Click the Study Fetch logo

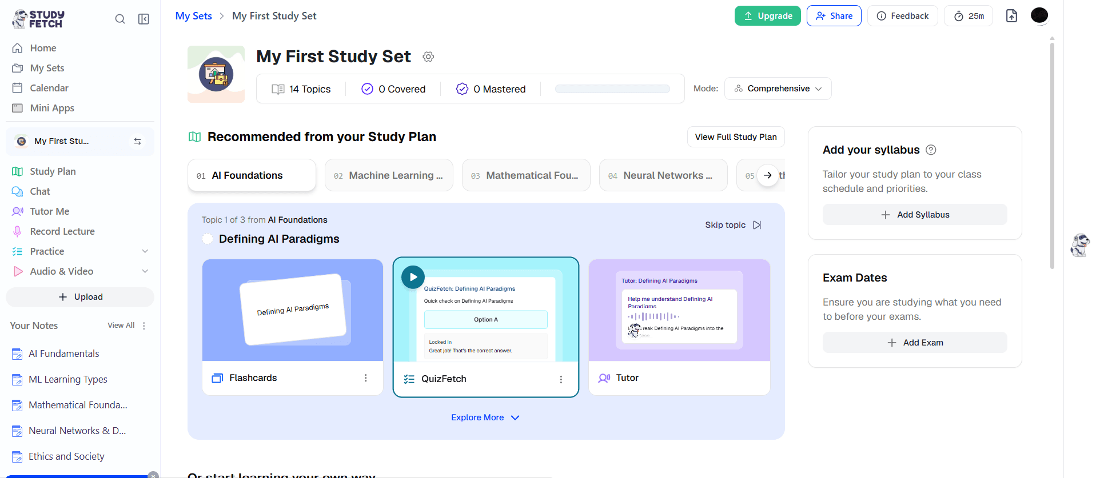[x=38, y=19]
